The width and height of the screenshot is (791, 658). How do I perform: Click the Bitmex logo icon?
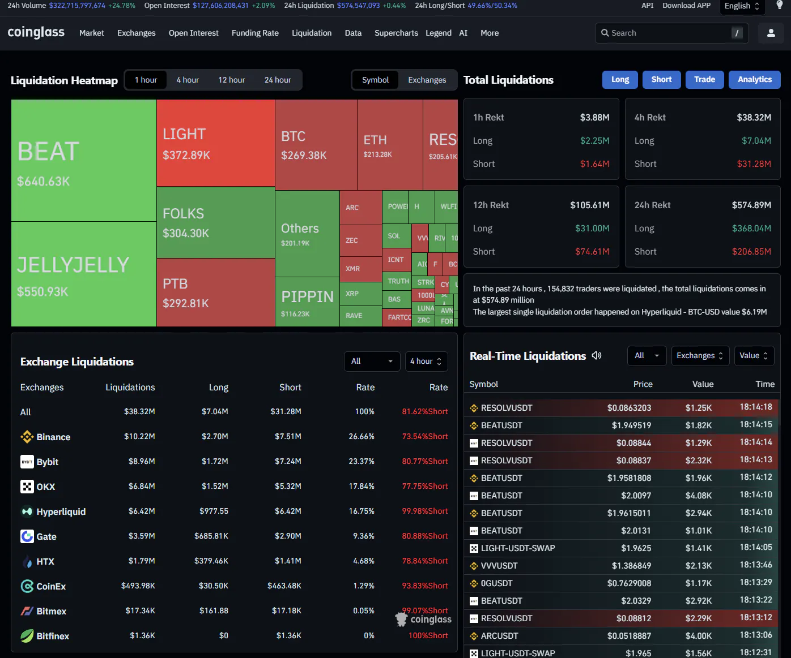[x=27, y=611]
